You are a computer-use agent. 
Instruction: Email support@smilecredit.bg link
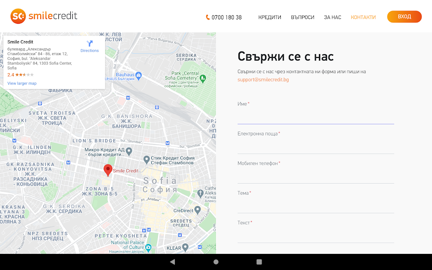click(x=263, y=80)
